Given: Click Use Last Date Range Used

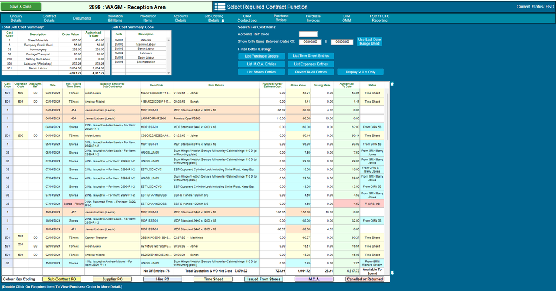Looking at the screenshot, I should coord(369,41).
